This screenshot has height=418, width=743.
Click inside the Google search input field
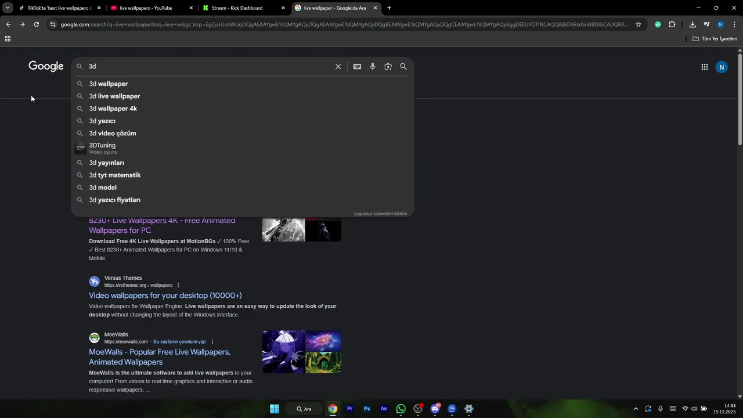[209, 67]
